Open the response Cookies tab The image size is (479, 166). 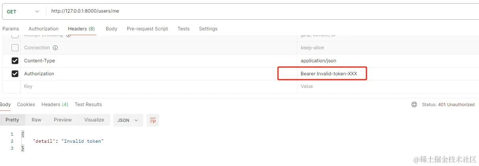pyautogui.click(x=26, y=104)
